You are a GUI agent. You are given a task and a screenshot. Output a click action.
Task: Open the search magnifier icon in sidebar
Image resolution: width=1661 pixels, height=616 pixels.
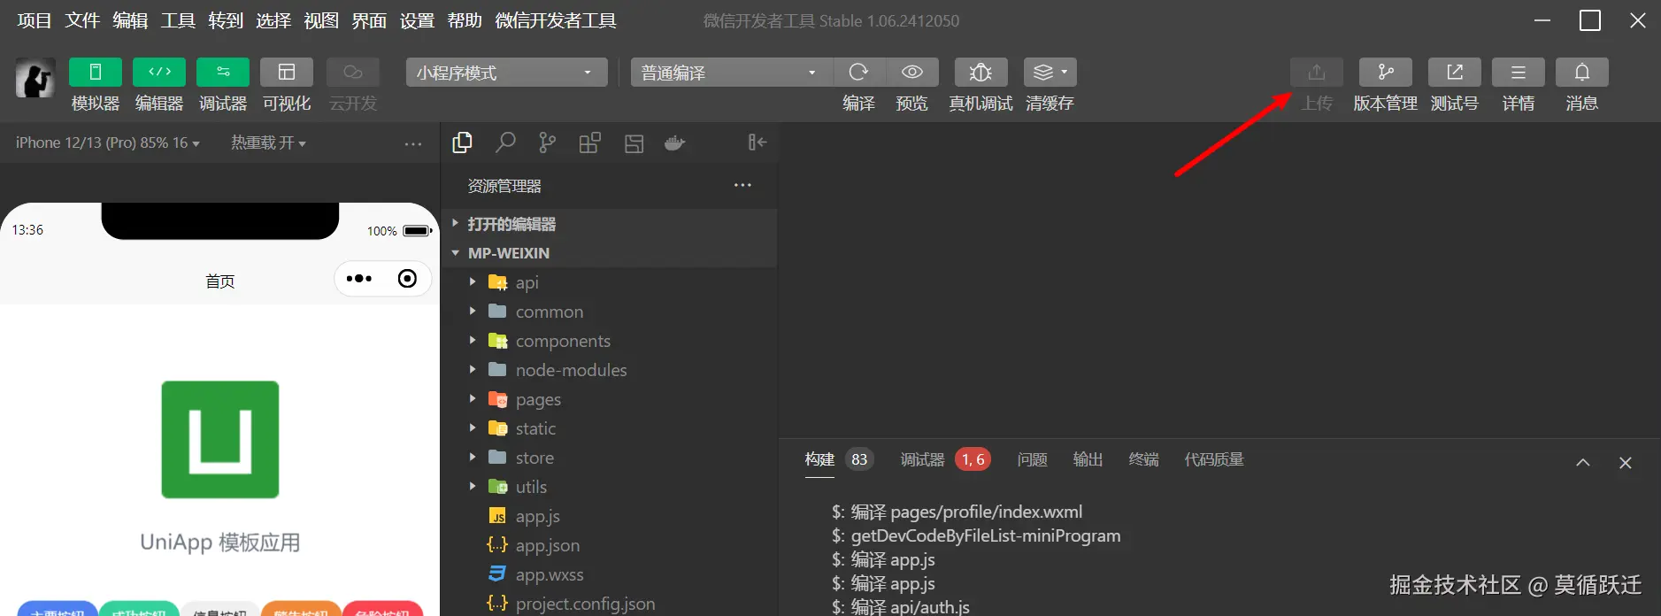[x=505, y=142]
